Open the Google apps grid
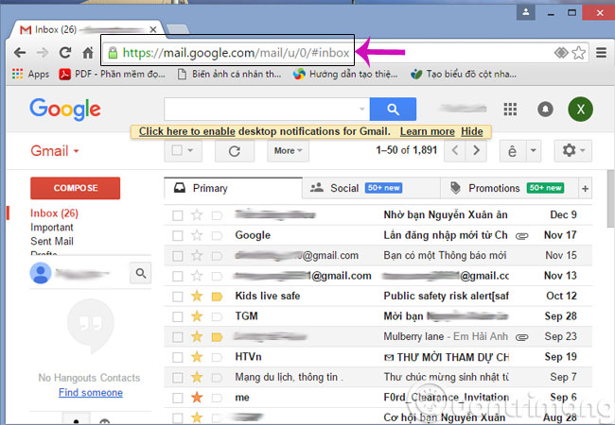Screen dimensions: 615x425 (x=510, y=110)
